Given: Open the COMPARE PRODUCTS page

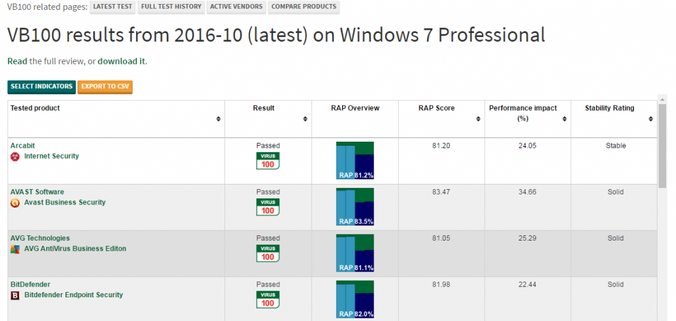Looking at the screenshot, I should point(304,7).
